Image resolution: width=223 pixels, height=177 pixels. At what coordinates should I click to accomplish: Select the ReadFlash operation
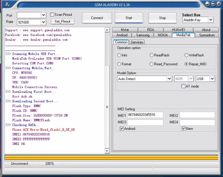point(152,55)
